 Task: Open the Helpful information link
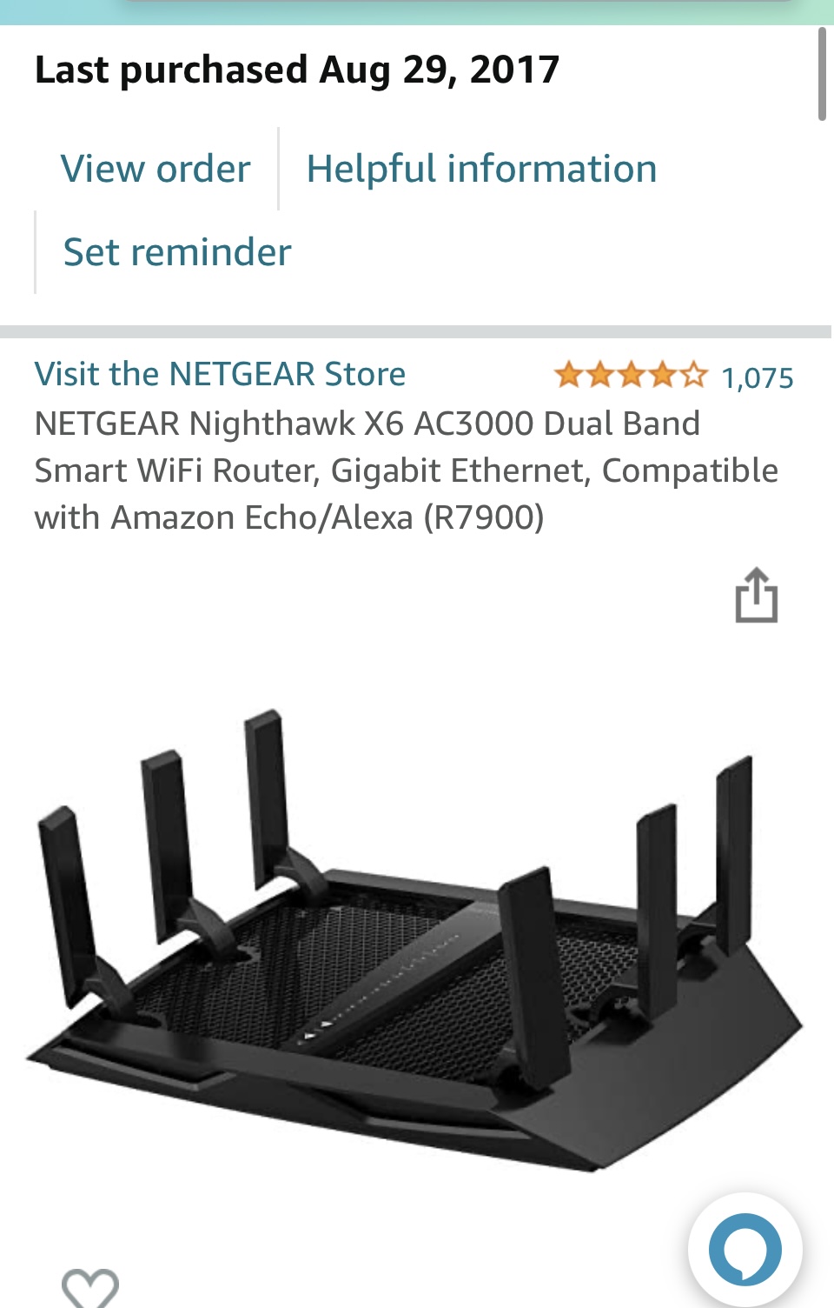coord(481,169)
